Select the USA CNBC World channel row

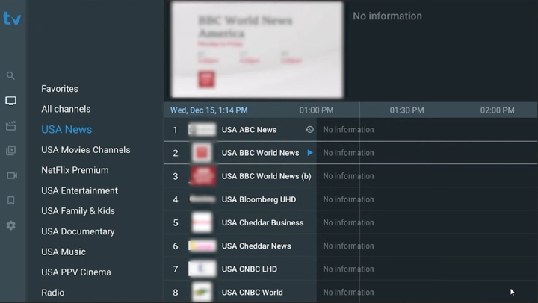tap(252, 293)
